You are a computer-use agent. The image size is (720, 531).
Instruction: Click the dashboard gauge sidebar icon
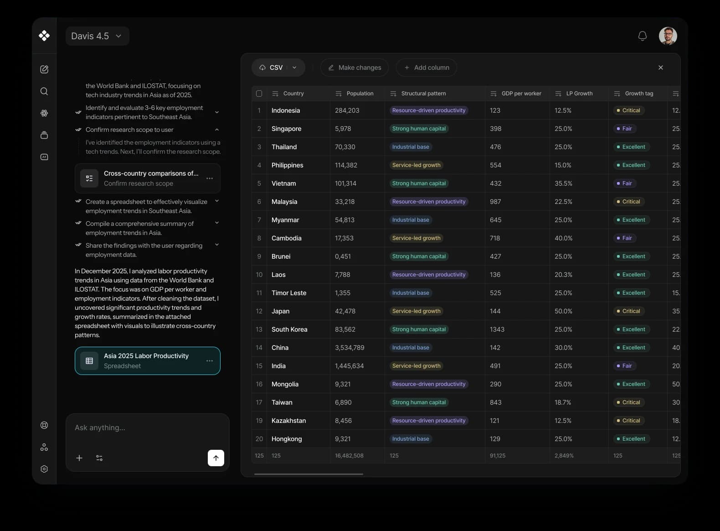pyautogui.click(x=44, y=157)
